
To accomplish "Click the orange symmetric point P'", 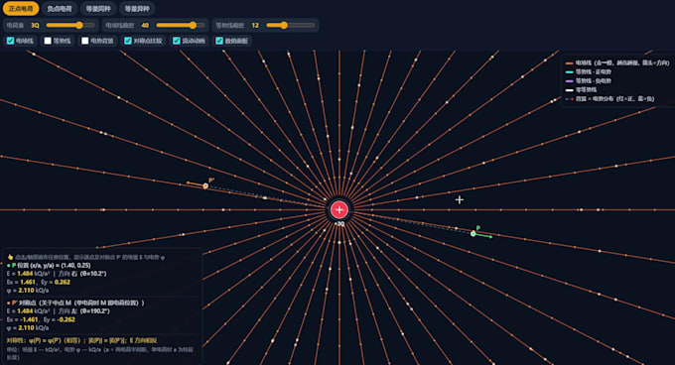I will click(x=205, y=186).
